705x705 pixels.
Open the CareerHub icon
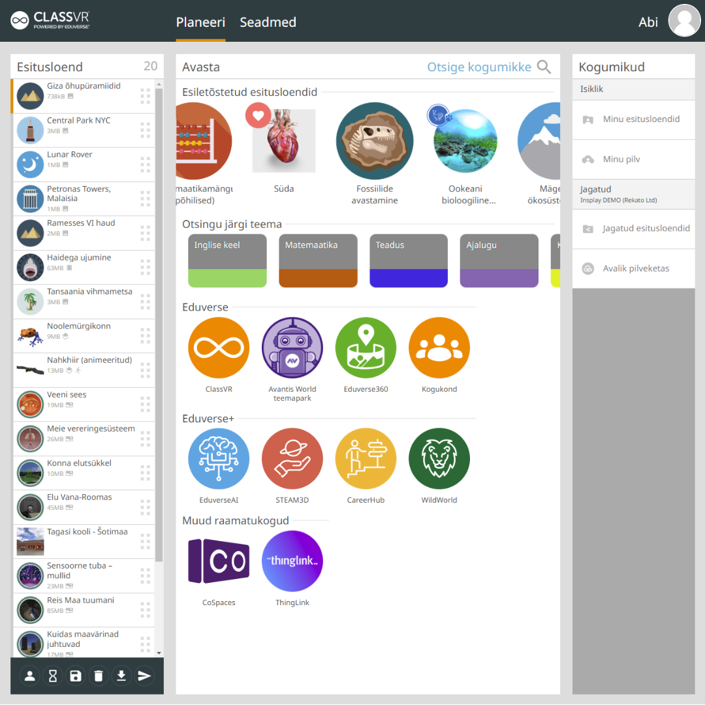coord(366,458)
